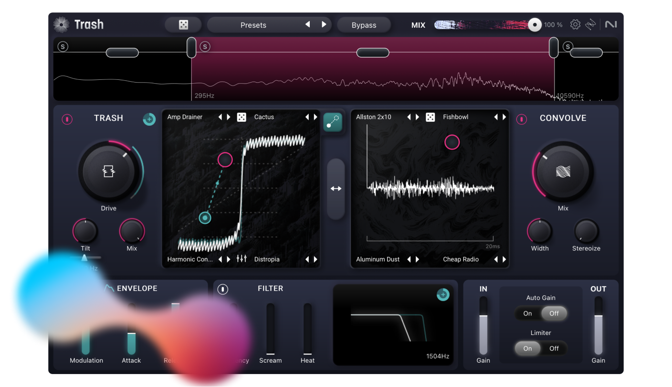Click next arrow next to Distropia
The image size is (672, 387).
[315, 259]
